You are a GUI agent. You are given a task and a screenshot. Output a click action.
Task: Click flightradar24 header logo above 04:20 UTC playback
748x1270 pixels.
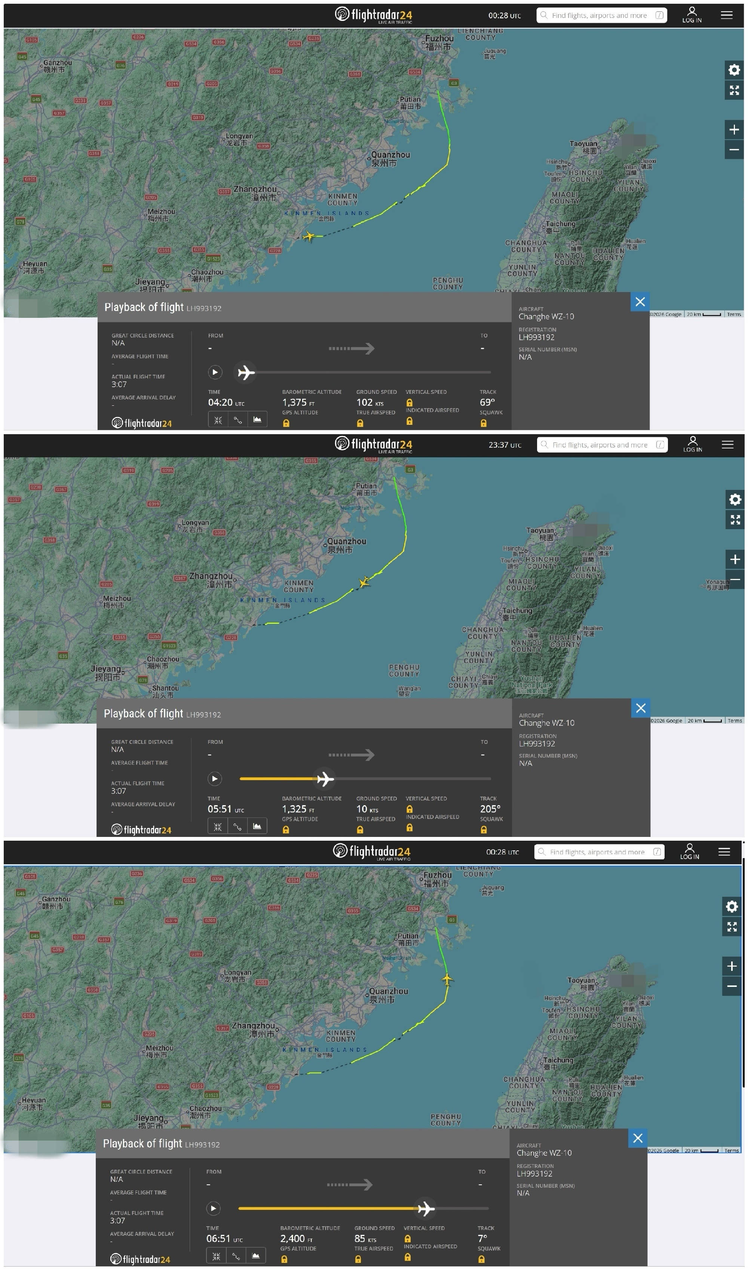coord(374,15)
